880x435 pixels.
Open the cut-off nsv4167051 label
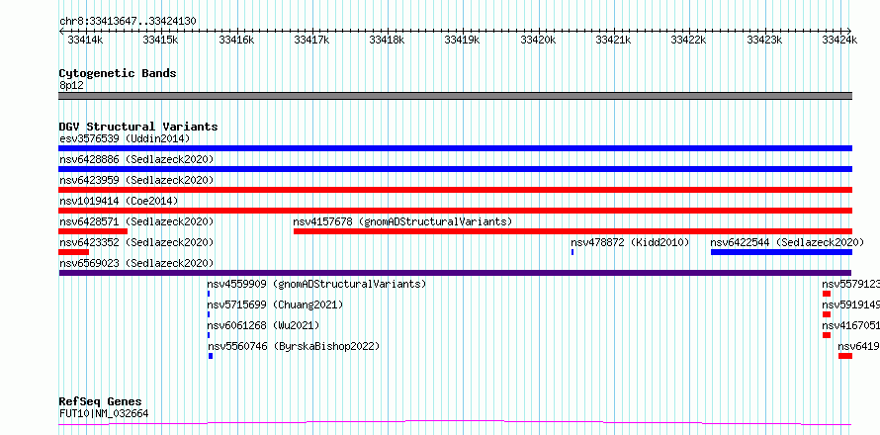coord(850,325)
